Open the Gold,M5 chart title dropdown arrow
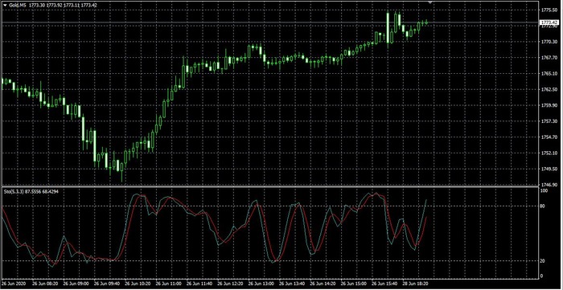Screen dimensions: 563x290 point(5,5)
